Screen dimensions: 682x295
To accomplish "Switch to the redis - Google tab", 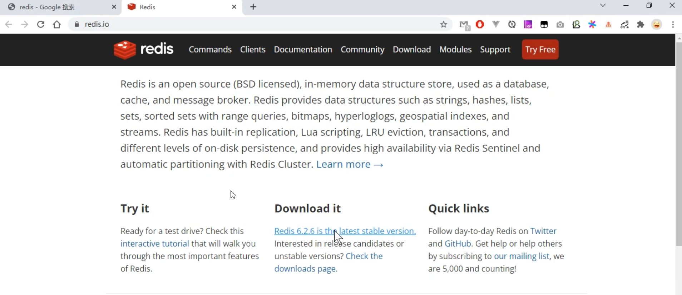I will click(x=61, y=7).
